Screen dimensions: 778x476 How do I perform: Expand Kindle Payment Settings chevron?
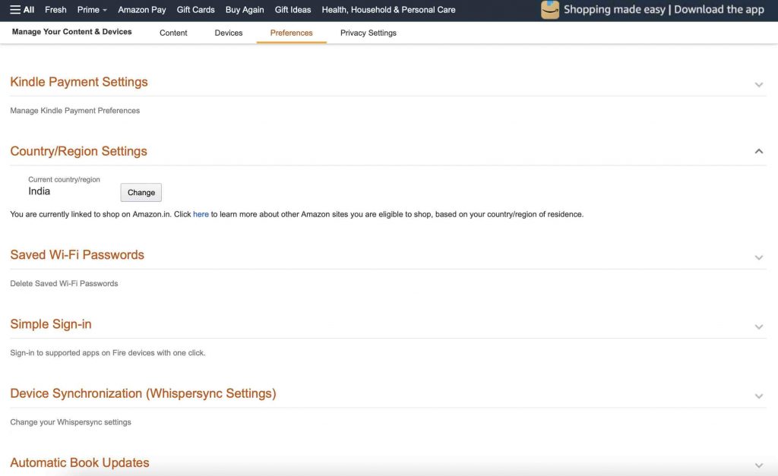click(759, 85)
